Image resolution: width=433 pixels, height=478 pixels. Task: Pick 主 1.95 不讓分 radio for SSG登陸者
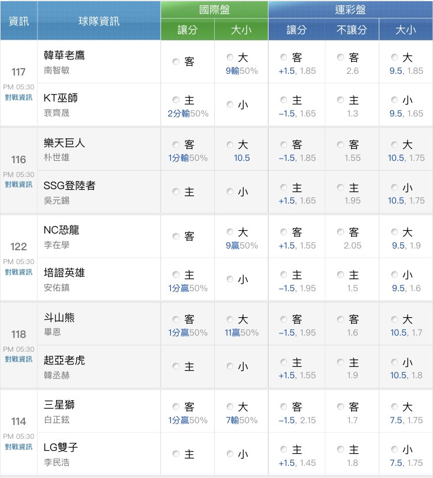pos(341,187)
